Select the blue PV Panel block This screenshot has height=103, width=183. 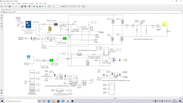point(28,24)
